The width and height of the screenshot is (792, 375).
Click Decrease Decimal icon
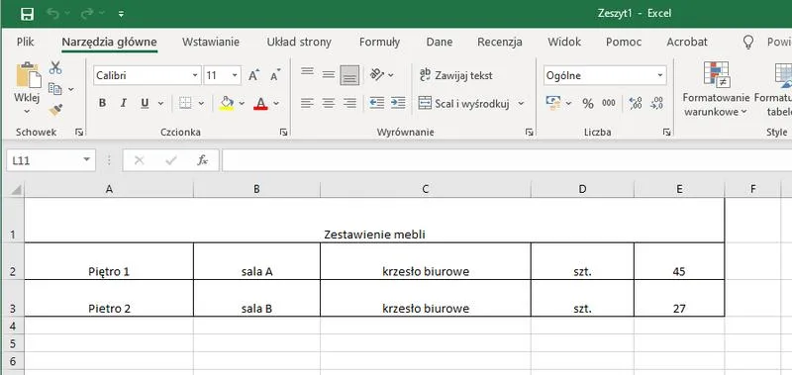656,104
